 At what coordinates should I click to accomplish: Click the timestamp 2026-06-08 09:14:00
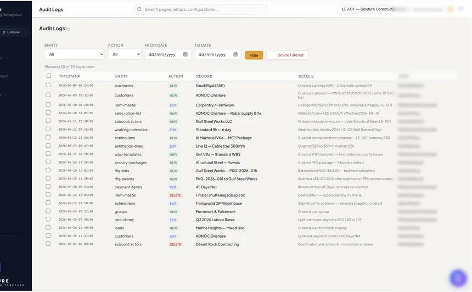click(x=76, y=86)
